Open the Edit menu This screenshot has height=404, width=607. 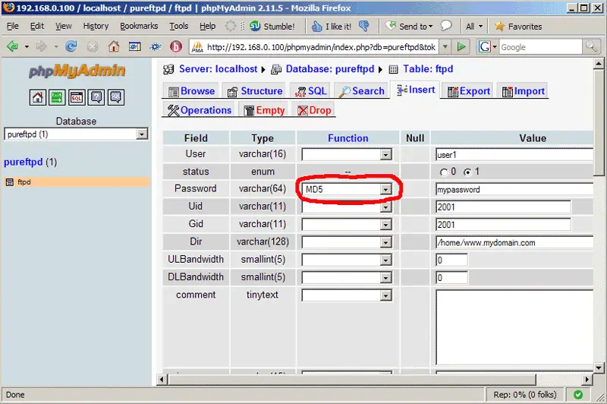pyautogui.click(x=36, y=26)
